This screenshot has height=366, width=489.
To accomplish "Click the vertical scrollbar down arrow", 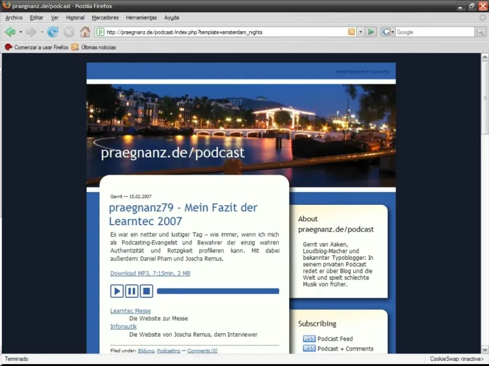I will 485,349.
